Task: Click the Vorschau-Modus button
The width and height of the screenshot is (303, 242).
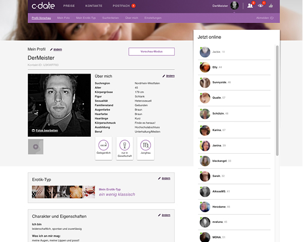Action: point(151,51)
